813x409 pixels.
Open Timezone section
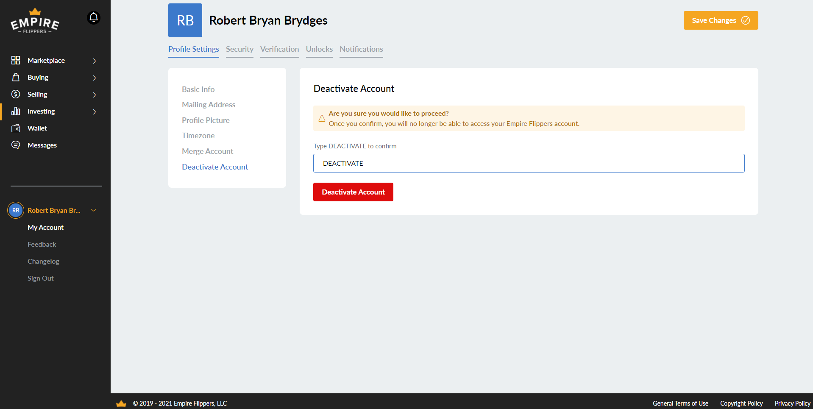point(198,136)
